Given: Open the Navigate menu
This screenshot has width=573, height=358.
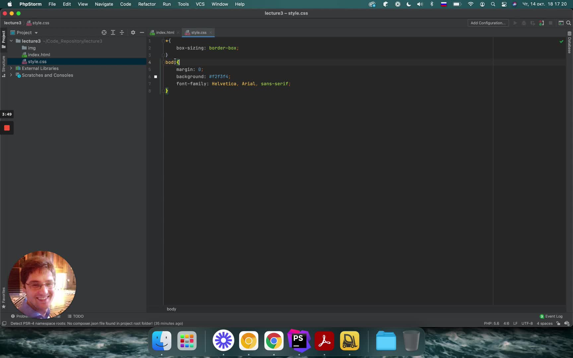Looking at the screenshot, I should pyautogui.click(x=104, y=4).
